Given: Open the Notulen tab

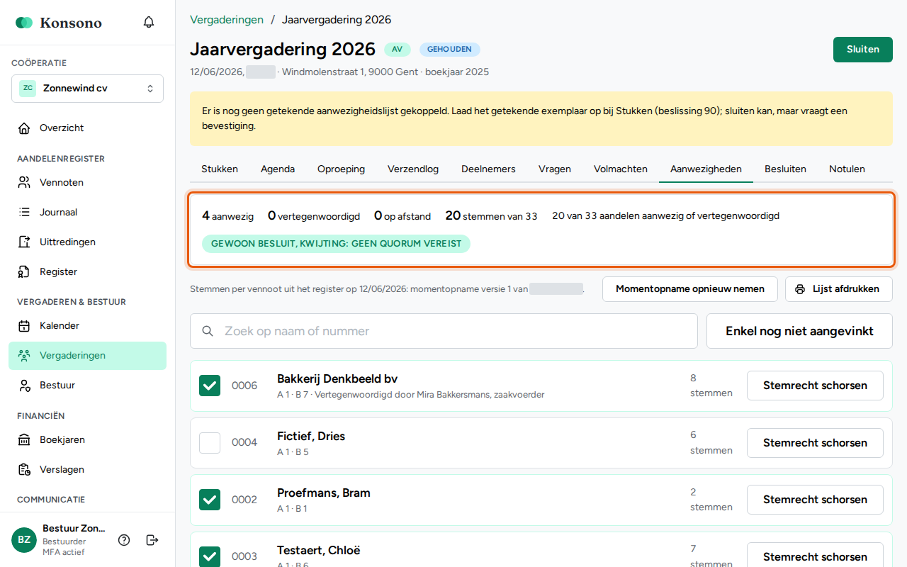Looking at the screenshot, I should coord(847,169).
